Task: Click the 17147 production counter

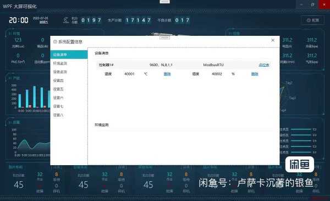Action: 138,20
